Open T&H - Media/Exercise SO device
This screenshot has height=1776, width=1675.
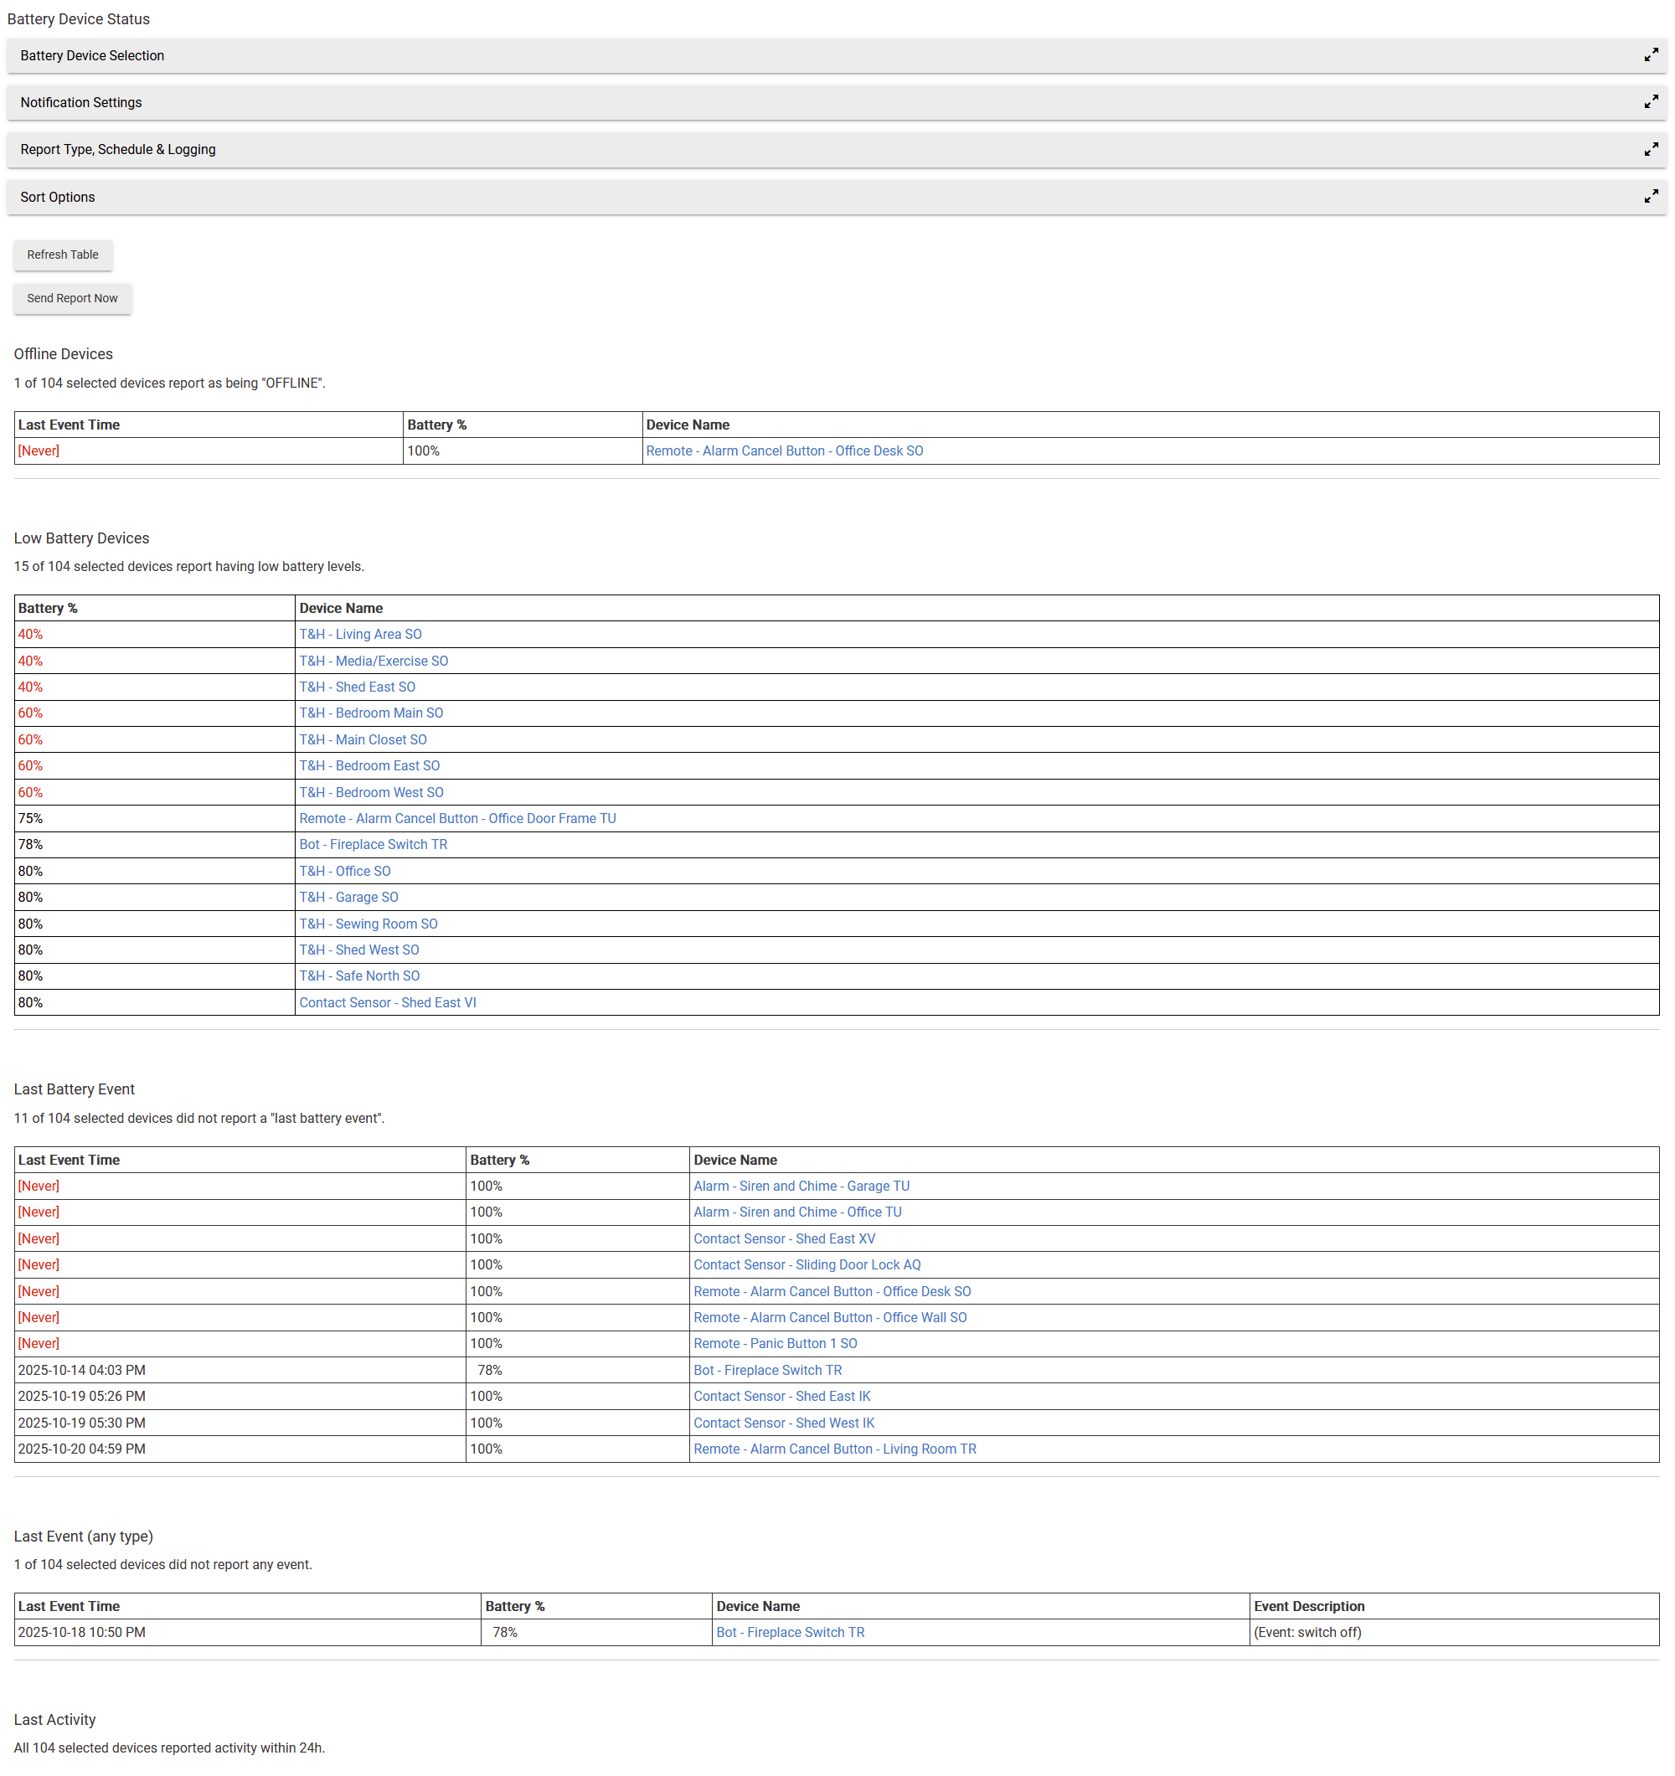(x=374, y=661)
